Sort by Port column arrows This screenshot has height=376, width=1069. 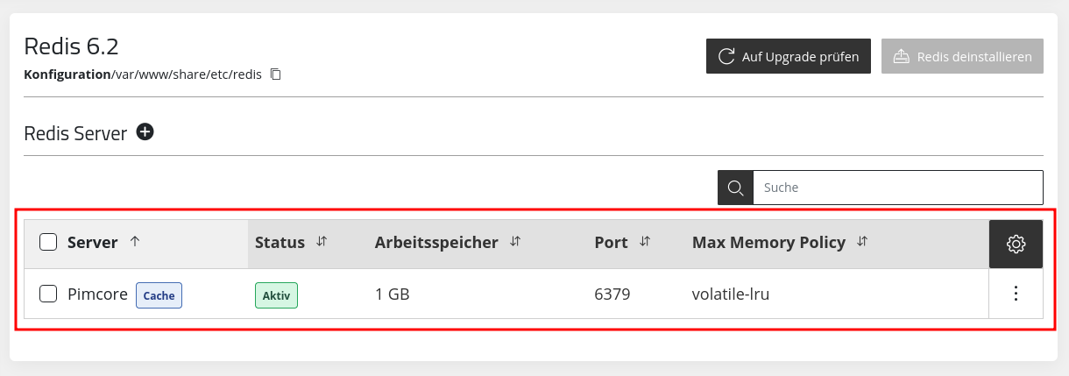click(645, 242)
